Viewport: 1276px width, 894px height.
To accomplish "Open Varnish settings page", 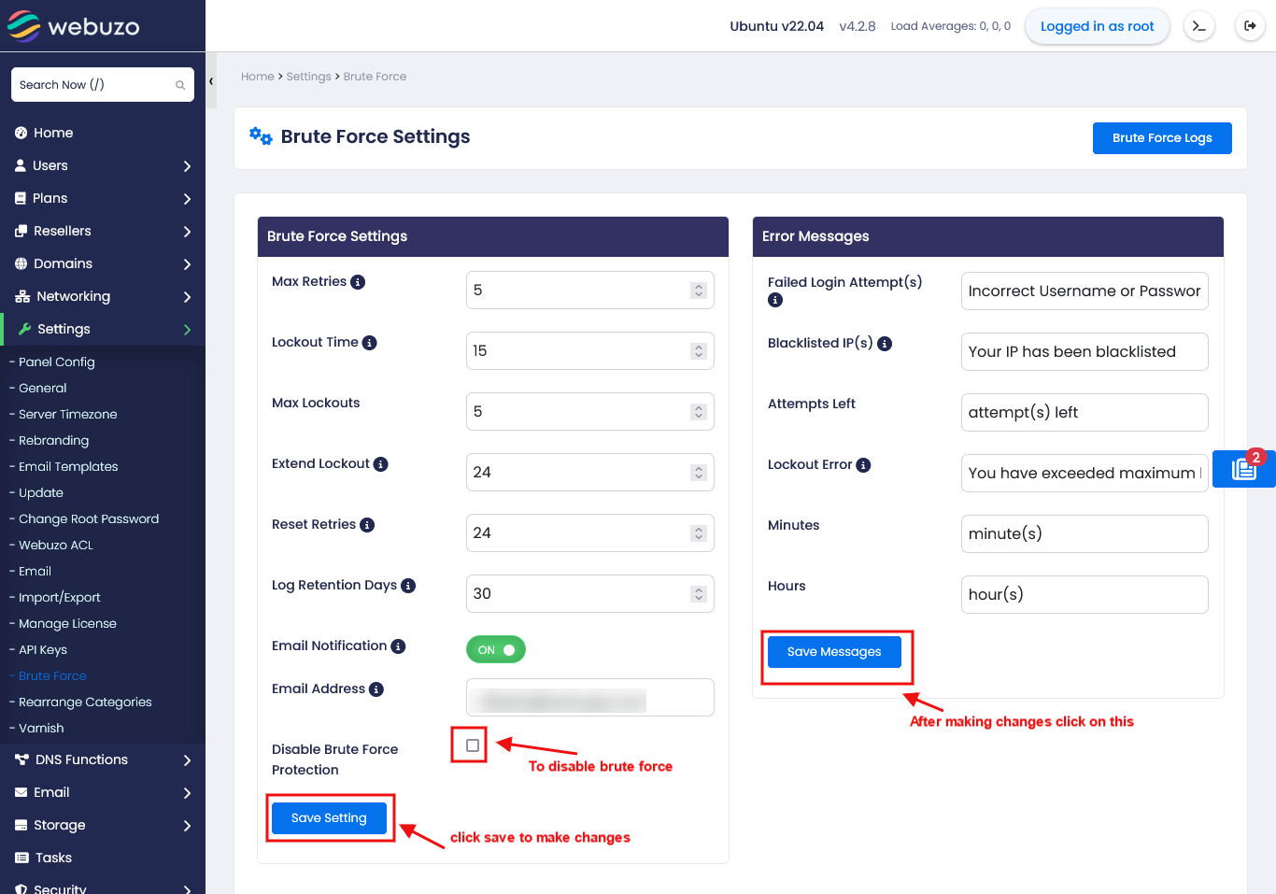I will point(41,728).
